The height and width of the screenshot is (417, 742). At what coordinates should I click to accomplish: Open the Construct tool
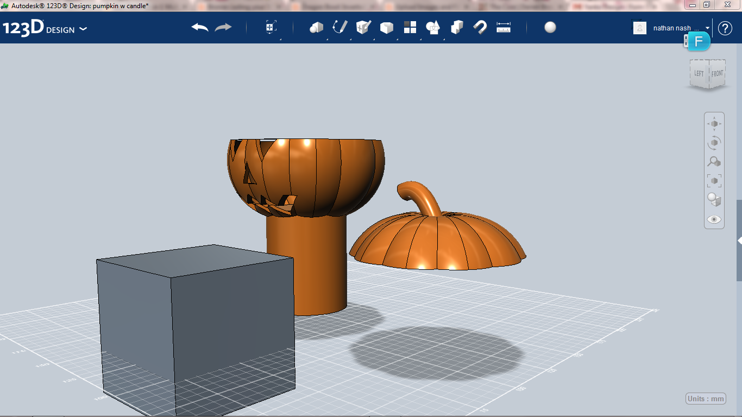pos(363,27)
